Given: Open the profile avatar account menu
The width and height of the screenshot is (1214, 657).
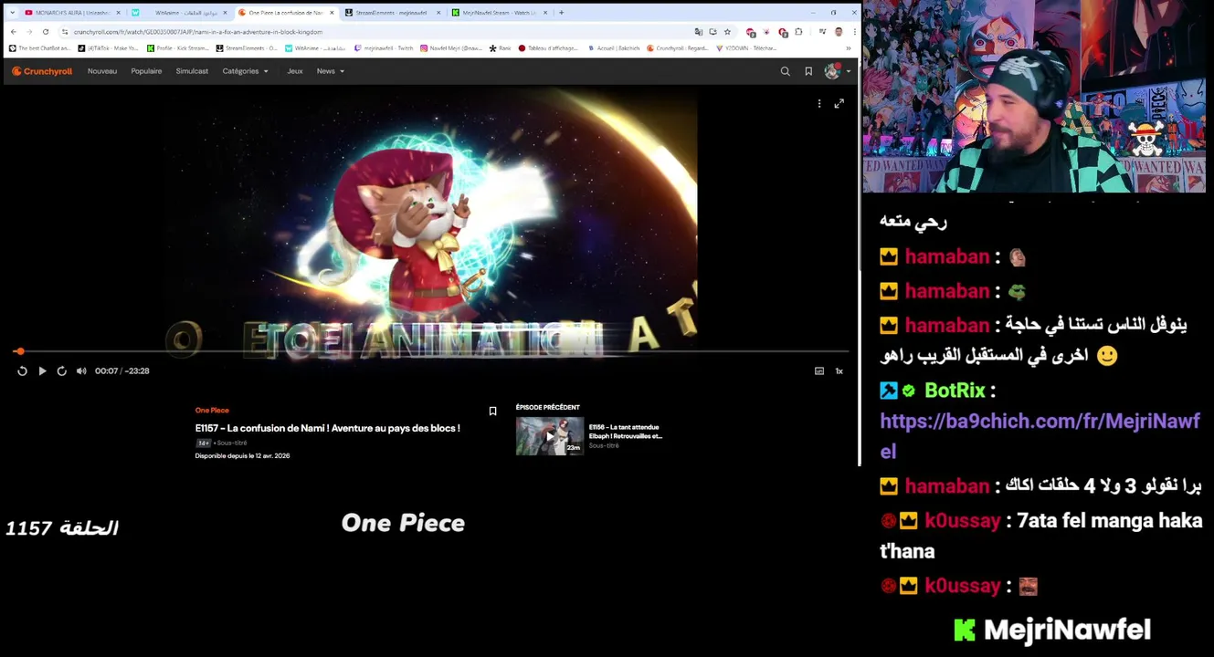Looking at the screenshot, I should tap(836, 71).
